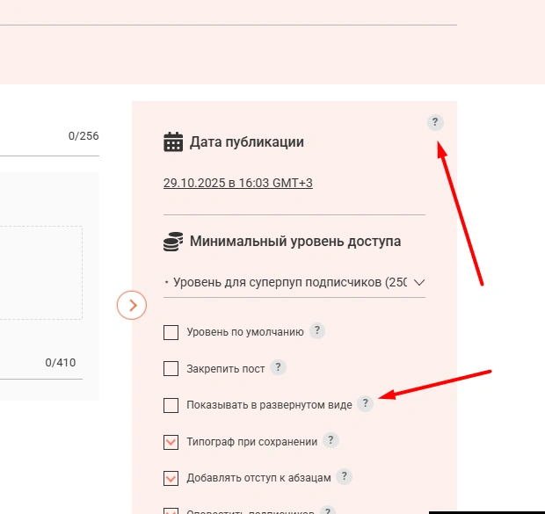Click the Уровень по умолчанию label
Screen dimensions: 545x514
245,332
